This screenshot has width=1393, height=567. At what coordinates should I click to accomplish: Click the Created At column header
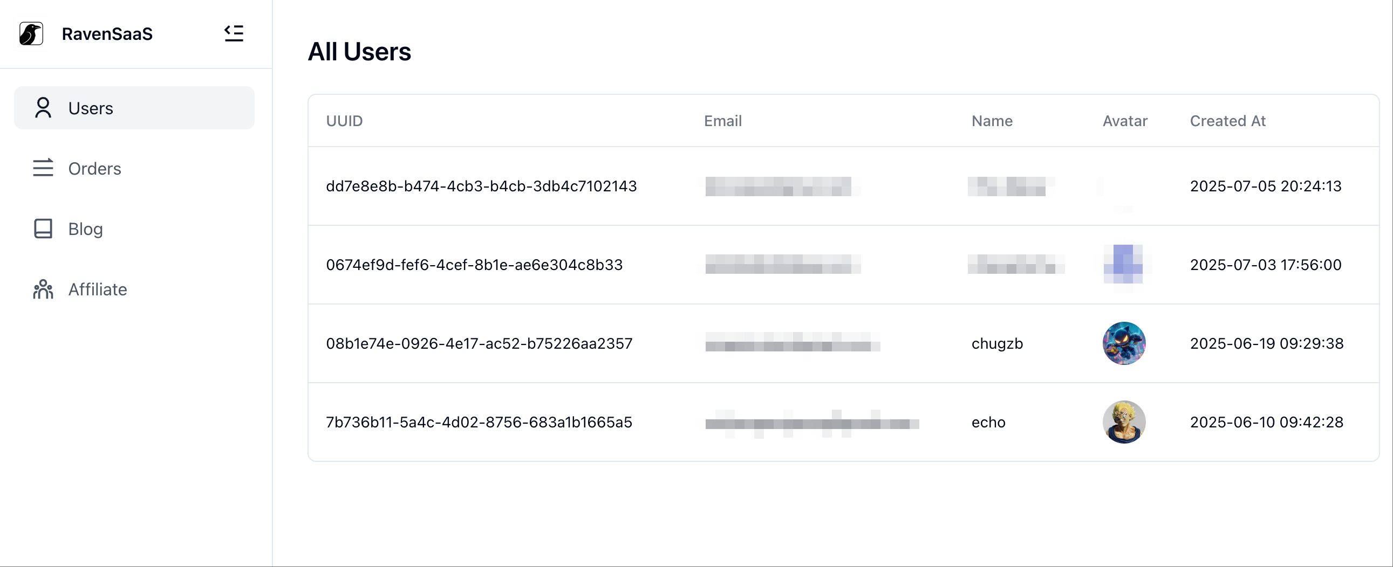point(1227,120)
